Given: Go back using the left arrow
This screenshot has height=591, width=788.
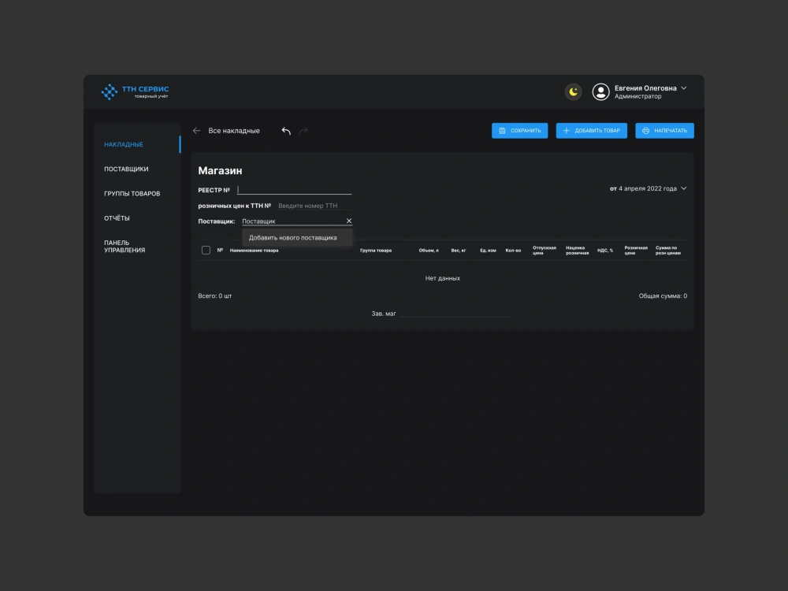Looking at the screenshot, I should coord(196,131).
